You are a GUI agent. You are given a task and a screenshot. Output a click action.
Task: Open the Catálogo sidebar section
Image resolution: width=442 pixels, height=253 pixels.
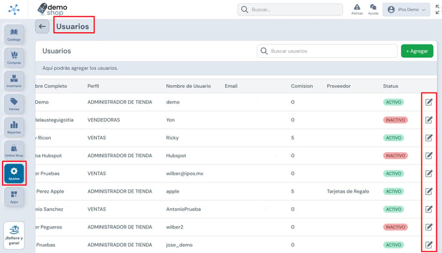click(x=14, y=35)
